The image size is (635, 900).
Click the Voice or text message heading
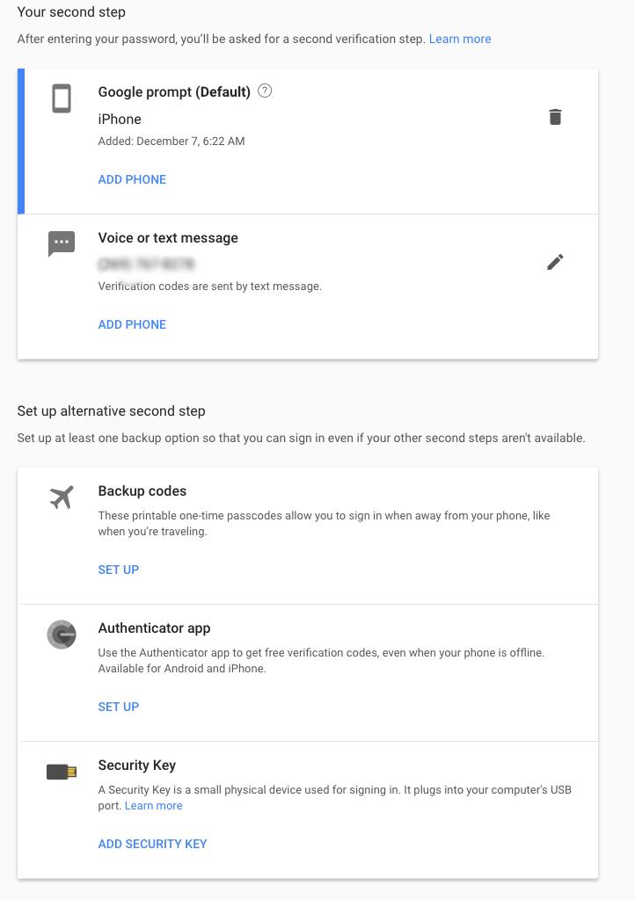(x=168, y=238)
